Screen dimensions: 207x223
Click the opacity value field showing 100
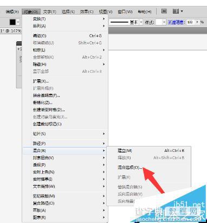pyautogui.click(x=190, y=22)
